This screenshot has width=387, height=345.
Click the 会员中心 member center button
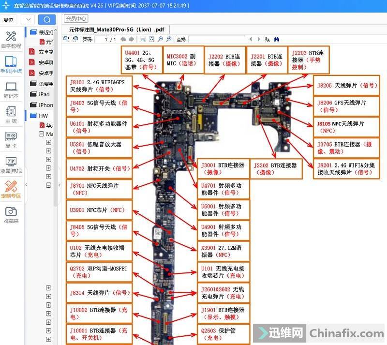tap(76, 19)
